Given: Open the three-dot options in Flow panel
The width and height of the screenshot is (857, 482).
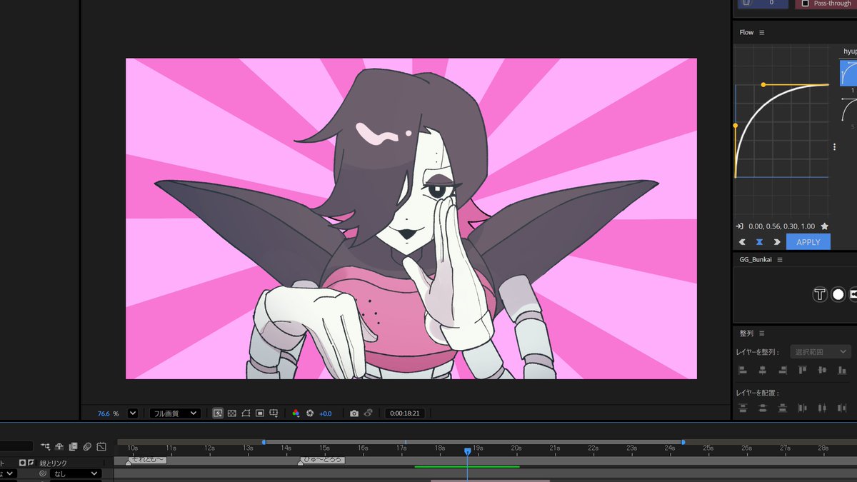Looking at the screenshot, I should click(x=834, y=146).
